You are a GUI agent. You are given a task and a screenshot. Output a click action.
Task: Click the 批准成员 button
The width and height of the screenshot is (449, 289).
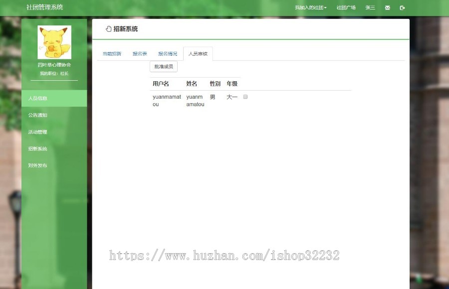click(x=163, y=66)
